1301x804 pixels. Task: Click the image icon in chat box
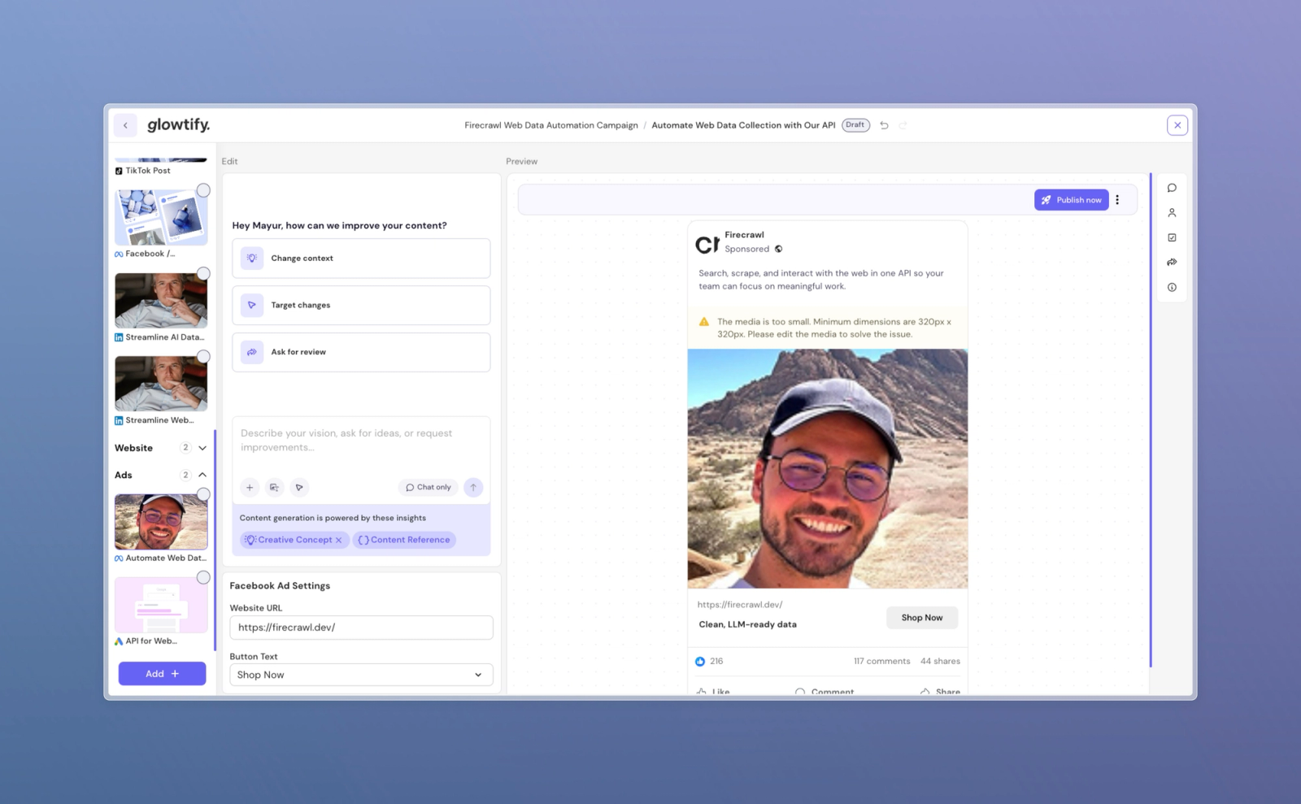tap(274, 488)
